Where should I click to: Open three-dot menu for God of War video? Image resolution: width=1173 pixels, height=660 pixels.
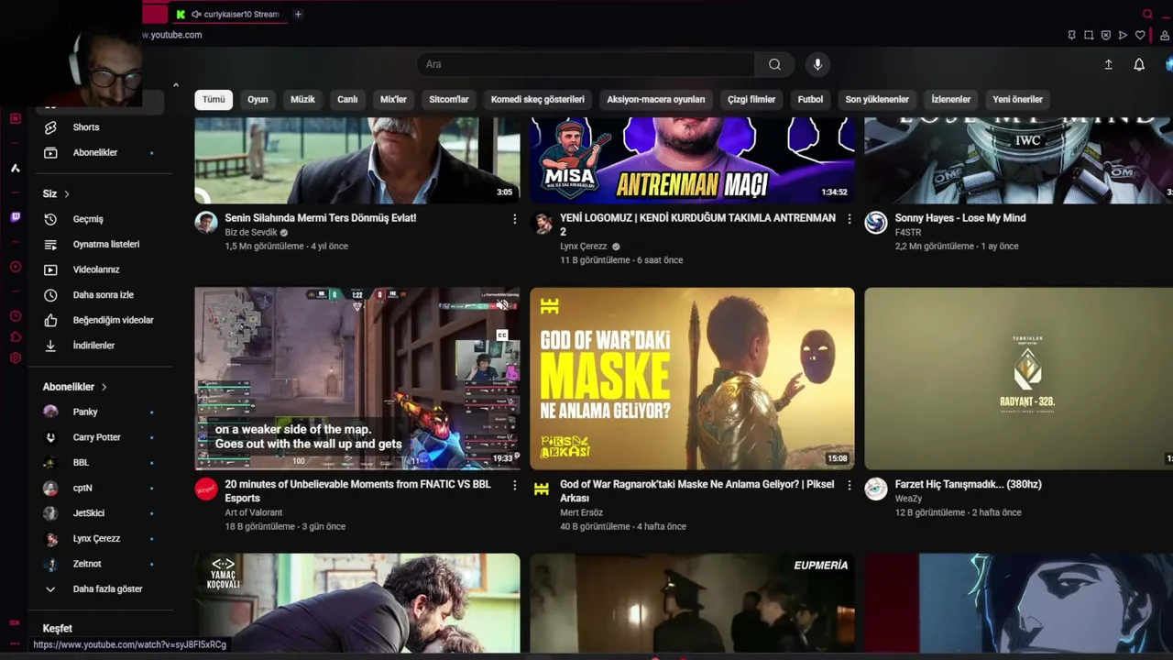[849, 485]
